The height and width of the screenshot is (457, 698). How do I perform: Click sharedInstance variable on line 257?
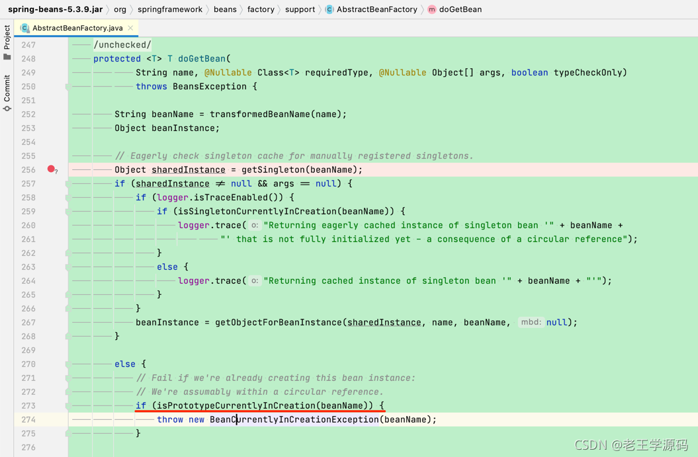click(x=172, y=183)
